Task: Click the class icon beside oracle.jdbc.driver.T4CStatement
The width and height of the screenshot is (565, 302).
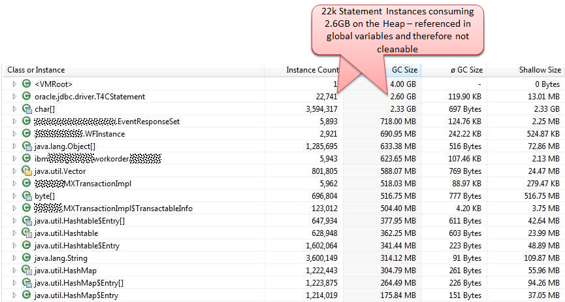Action: pyautogui.click(x=26, y=96)
